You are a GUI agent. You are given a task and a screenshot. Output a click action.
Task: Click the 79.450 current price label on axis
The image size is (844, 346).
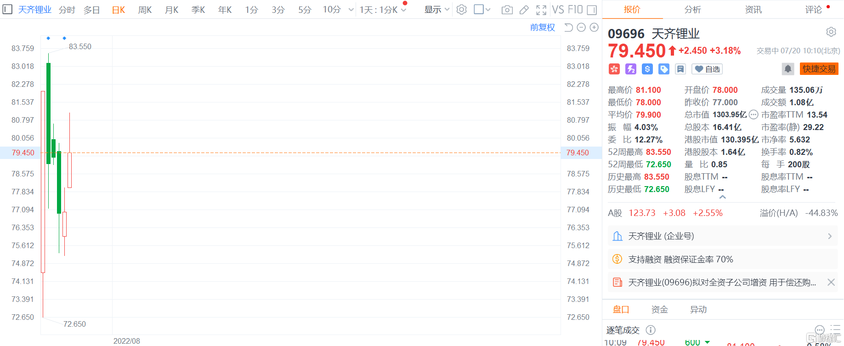[x=23, y=153]
